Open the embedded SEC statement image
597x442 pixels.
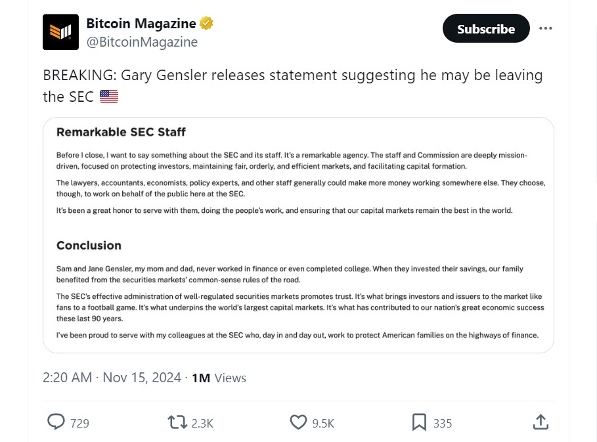coord(298,235)
